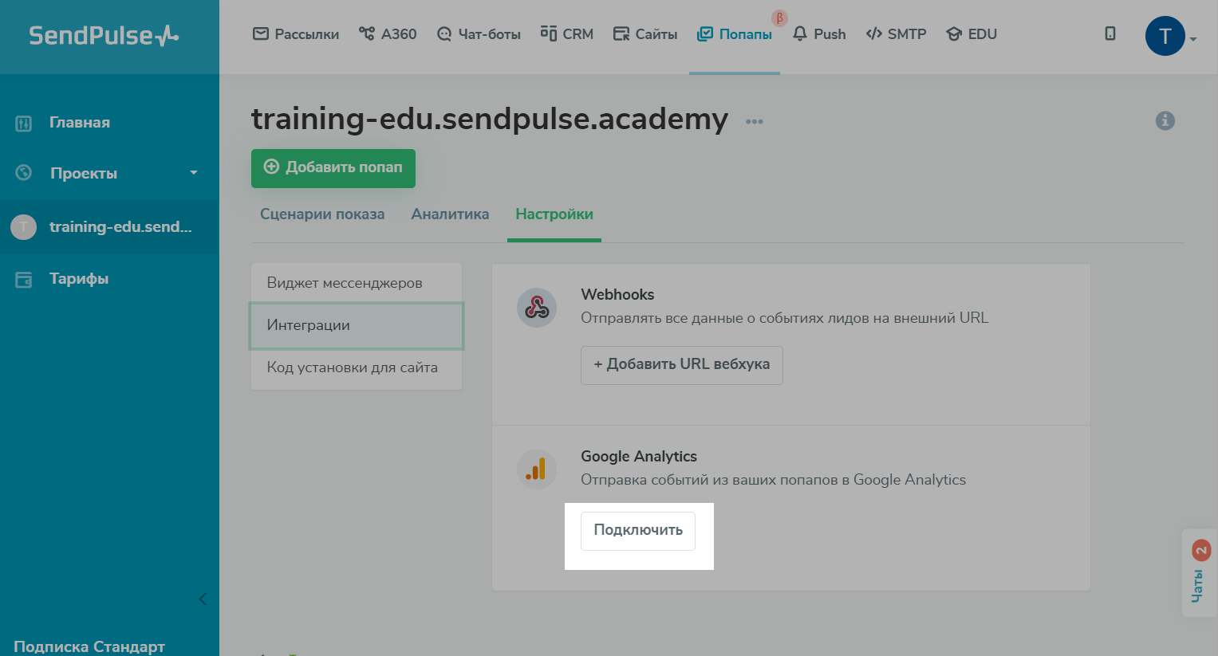Click the SendPulse logo
The height and width of the screenshot is (656, 1218).
tap(104, 35)
